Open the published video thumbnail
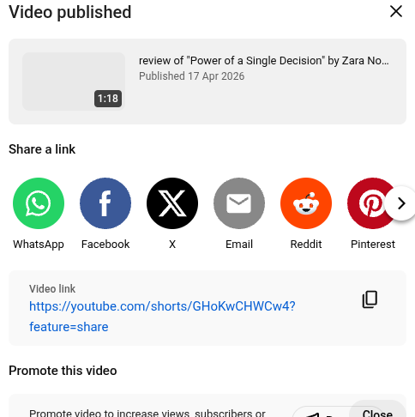The height and width of the screenshot is (417, 415). point(74,82)
